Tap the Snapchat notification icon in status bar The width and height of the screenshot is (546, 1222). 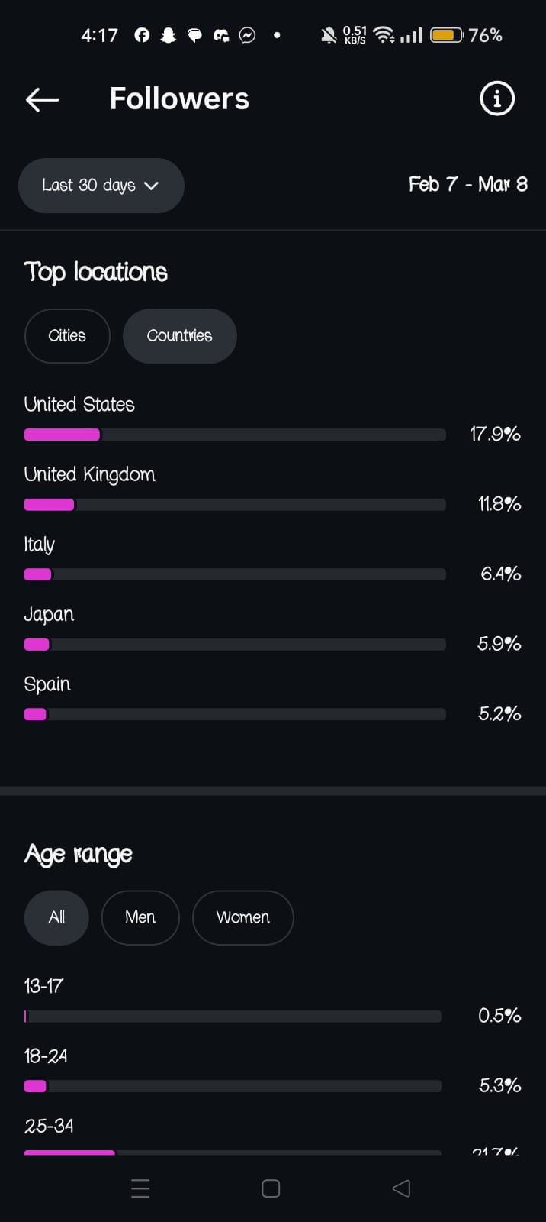169,35
